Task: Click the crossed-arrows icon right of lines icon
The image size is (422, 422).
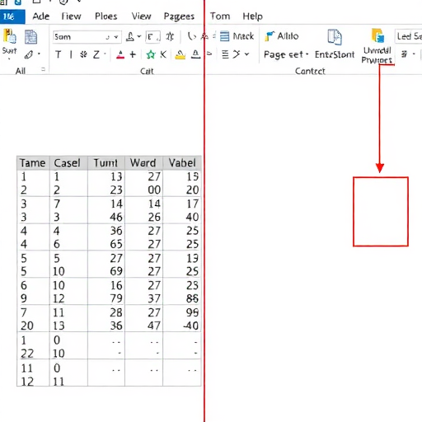Action: pos(237,54)
